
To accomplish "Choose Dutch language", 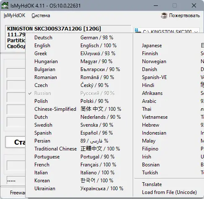I will pyautogui.click(x=79, y=117).
